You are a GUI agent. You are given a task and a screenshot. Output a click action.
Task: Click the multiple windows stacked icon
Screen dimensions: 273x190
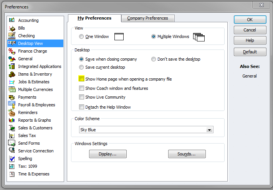coord(199,37)
